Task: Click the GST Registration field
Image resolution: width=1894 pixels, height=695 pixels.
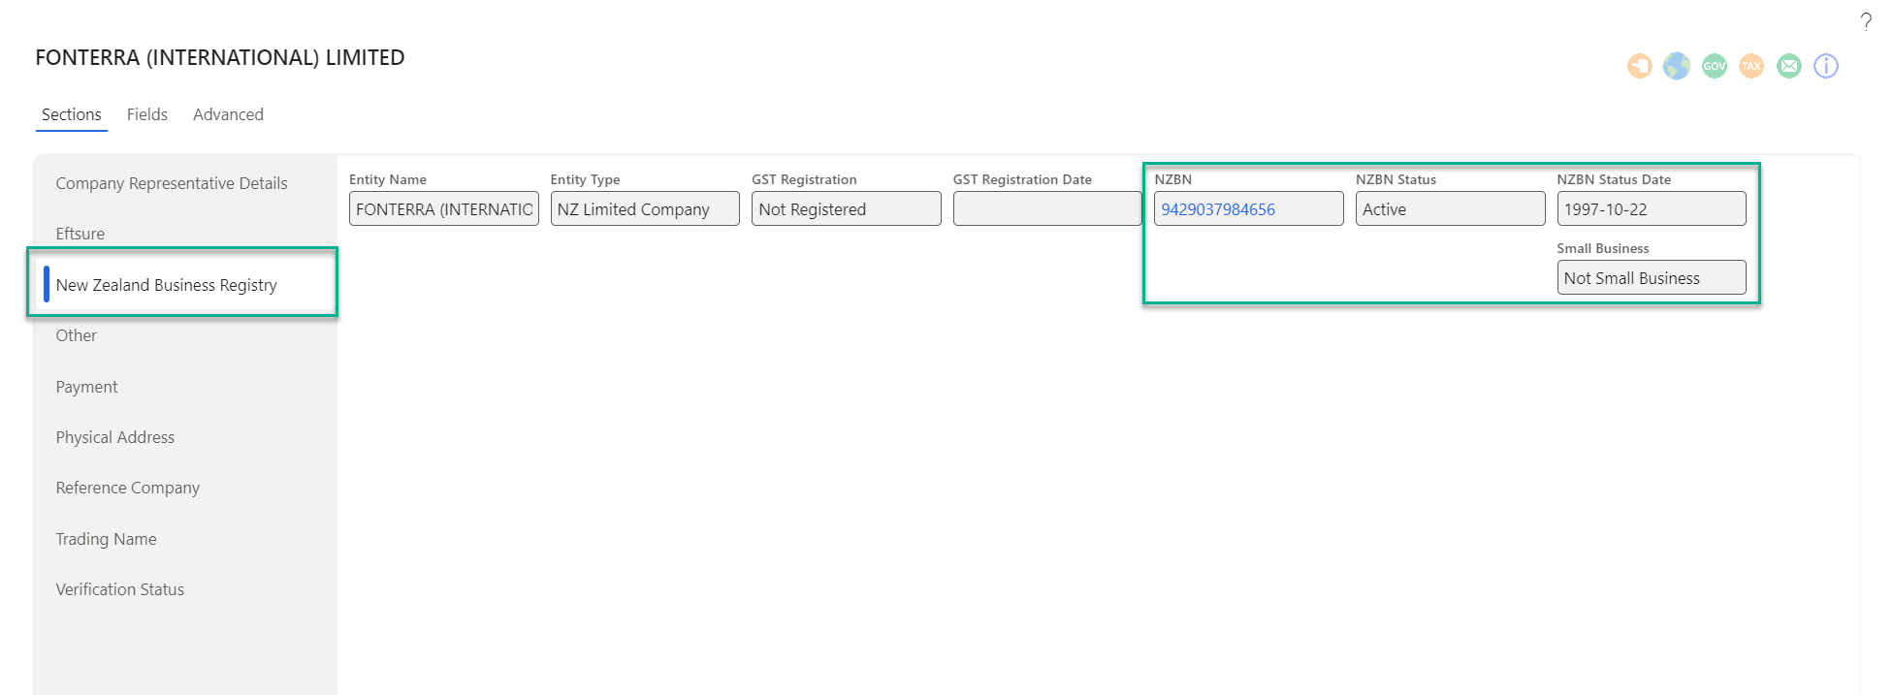Action: pos(847,208)
